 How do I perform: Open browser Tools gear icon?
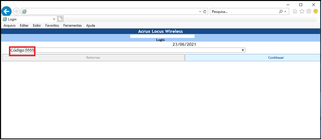309,12
